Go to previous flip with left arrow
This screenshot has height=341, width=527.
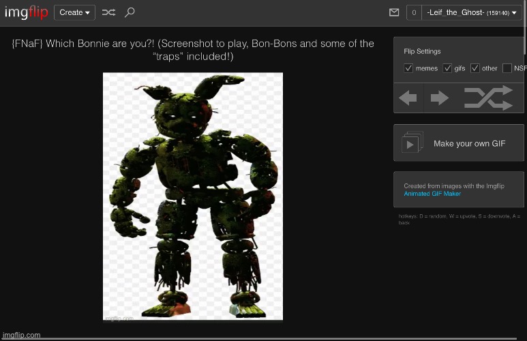[408, 98]
